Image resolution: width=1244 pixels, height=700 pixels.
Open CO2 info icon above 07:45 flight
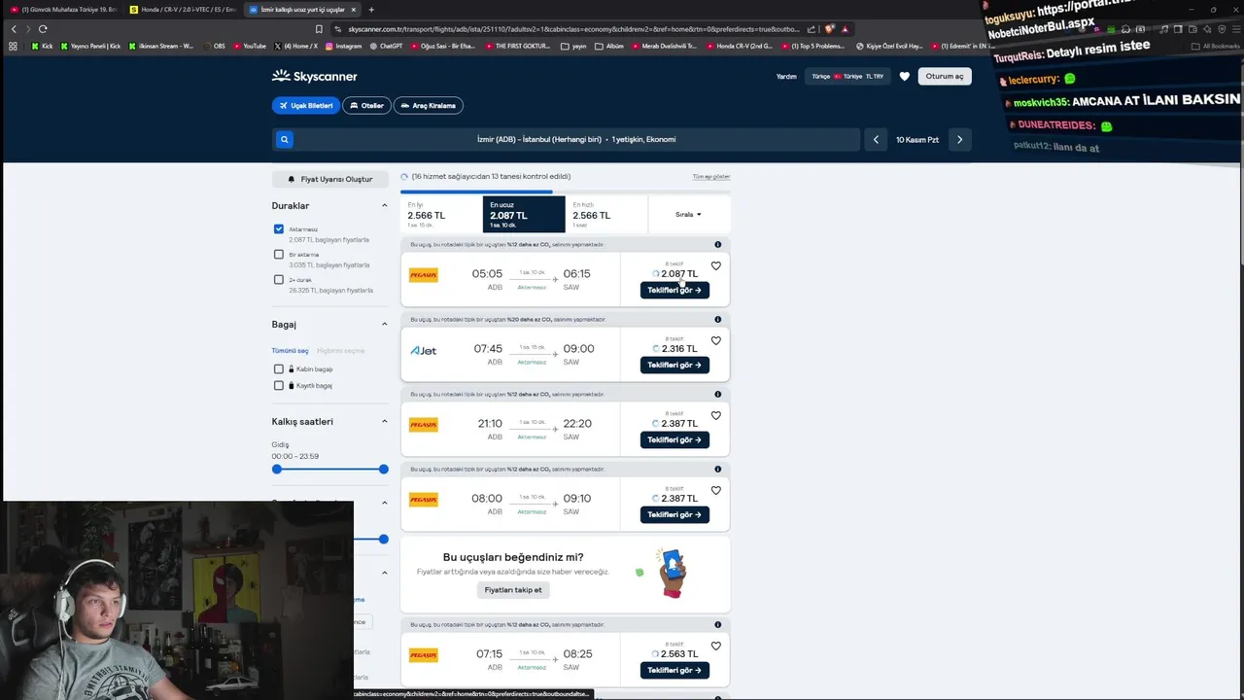pos(718,319)
